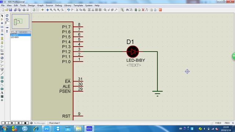Image resolution: width=235 pixels, height=132 pixels.
Task: Open ISIS app in Windows taskbar
Action: click(89, 128)
